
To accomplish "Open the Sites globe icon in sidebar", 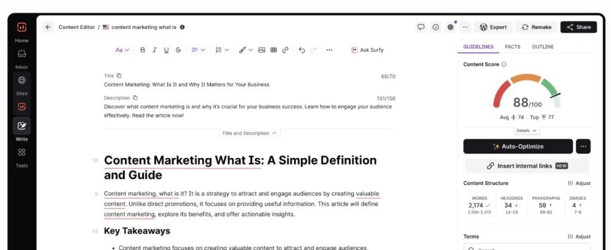I will click(22, 80).
